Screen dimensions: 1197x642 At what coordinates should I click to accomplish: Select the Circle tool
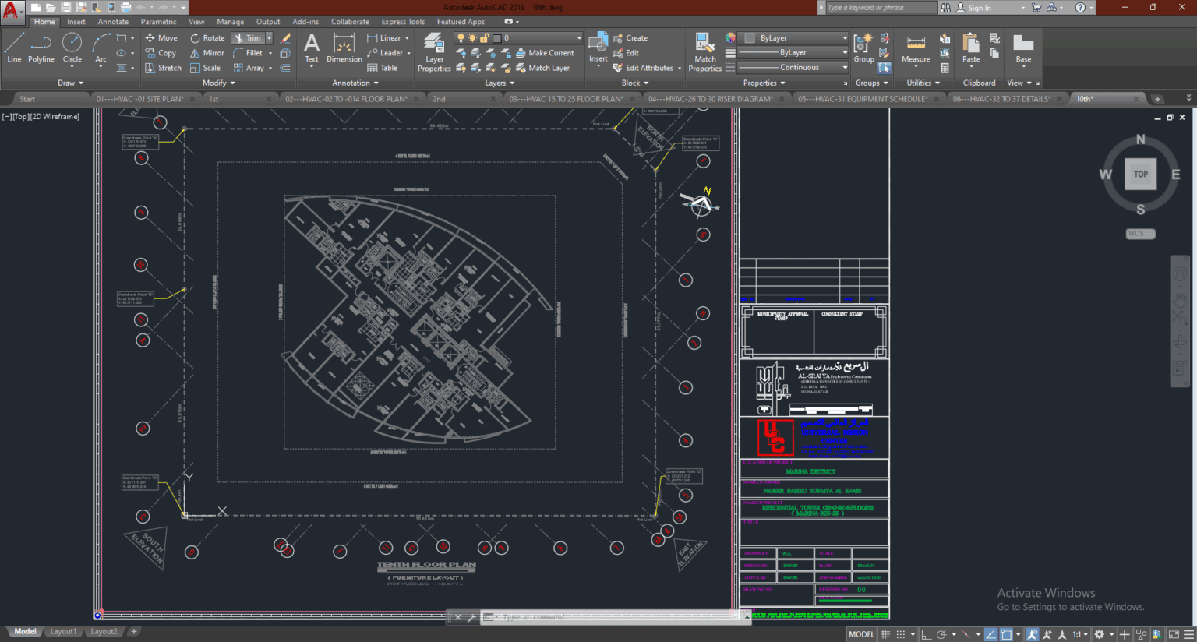point(72,48)
